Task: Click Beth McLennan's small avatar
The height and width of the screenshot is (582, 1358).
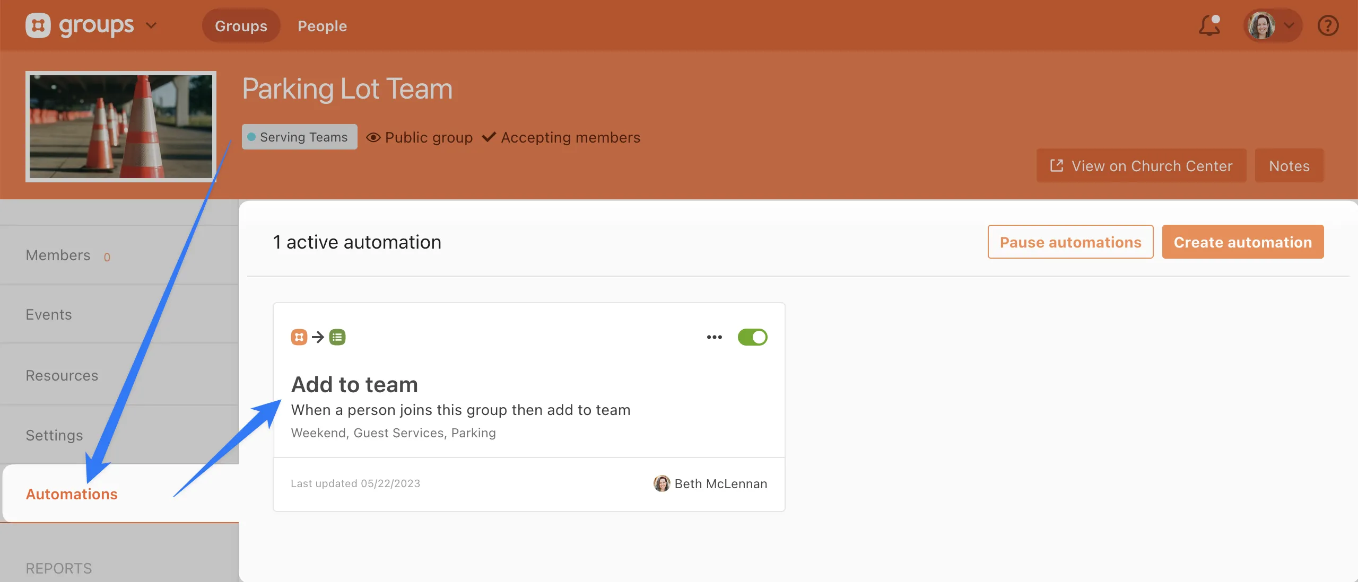Action: click(661, 483)
